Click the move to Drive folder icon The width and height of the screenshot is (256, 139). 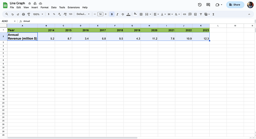coord(35,3)
